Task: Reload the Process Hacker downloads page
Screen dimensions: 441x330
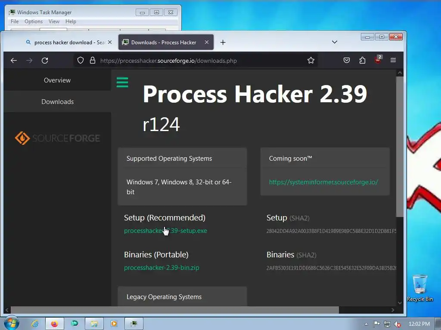Action: click(x=45, y=60)
